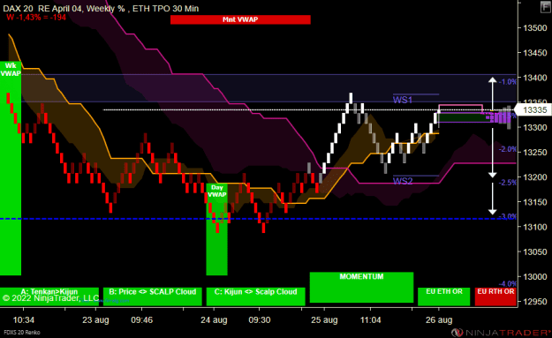Click the -1.0% weekly level label
Image resolution: width=552 pixels, height=338 pixels.
[x=508, y=81]
